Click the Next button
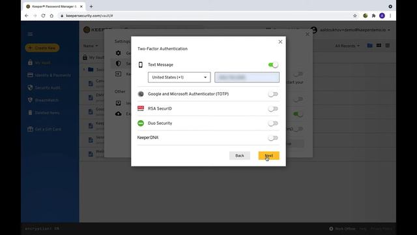Viewport: 417px width, 235px height. coord(269,155)
